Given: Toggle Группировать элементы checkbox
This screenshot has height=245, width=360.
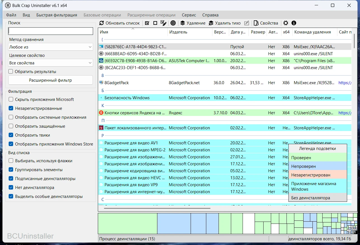Looking at the screenshot, I should click(11, 170).
